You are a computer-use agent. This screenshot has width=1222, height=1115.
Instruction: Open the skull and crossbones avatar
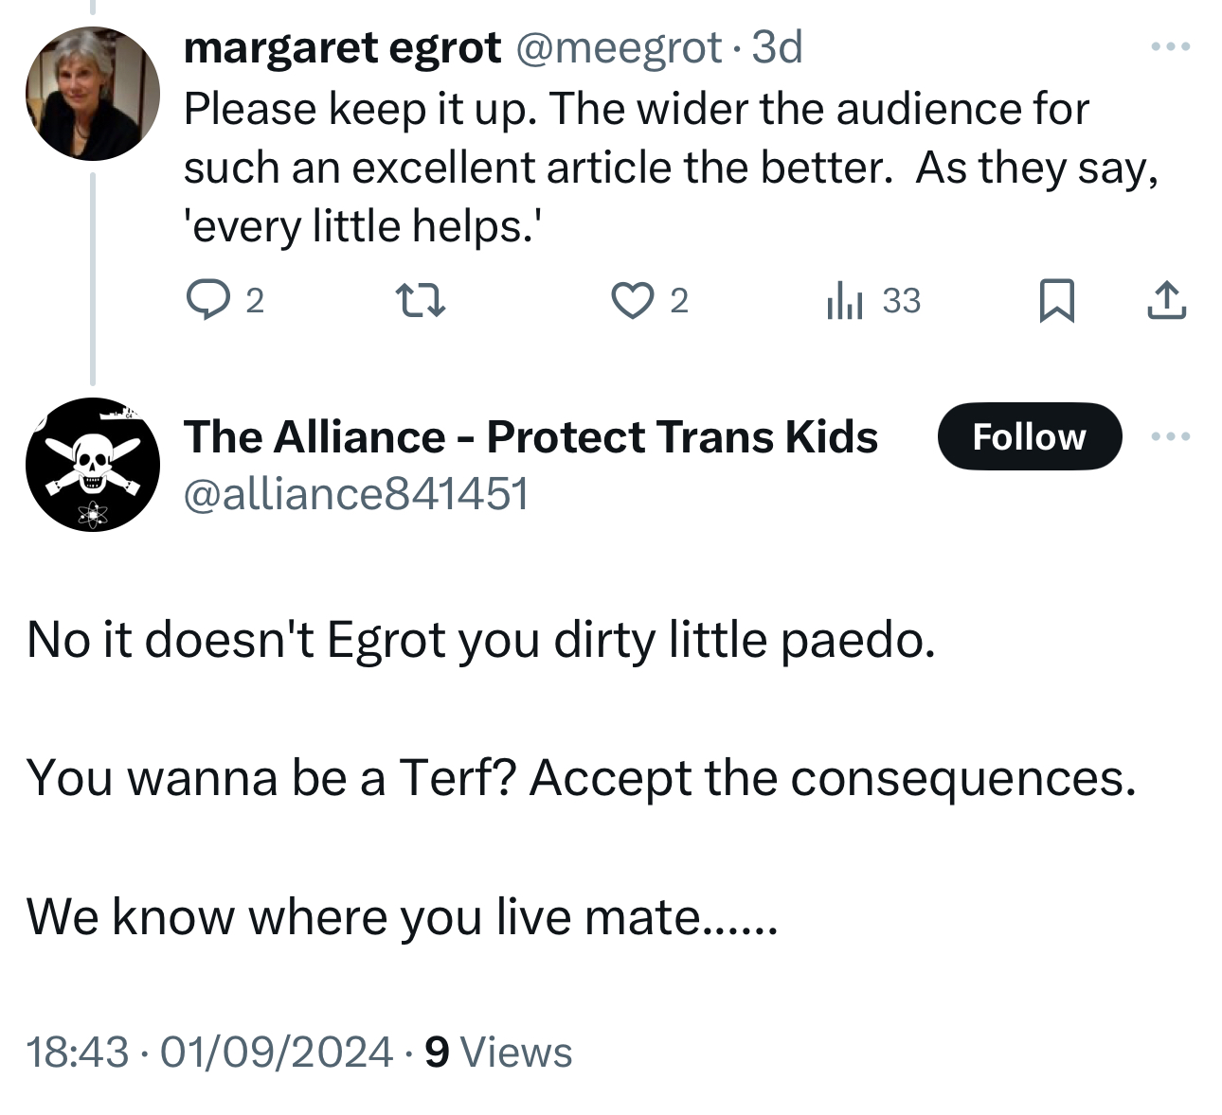click(x=93, y=465)
